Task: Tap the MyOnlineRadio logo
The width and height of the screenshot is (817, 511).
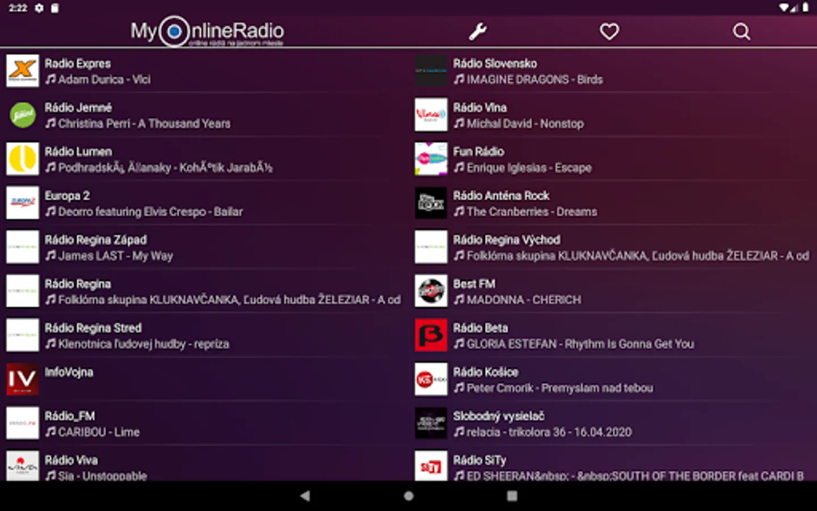Action: 207,31
